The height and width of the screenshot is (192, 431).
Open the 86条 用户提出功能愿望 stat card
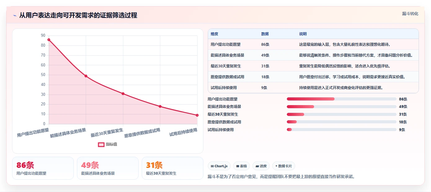(x=43, y=168)
